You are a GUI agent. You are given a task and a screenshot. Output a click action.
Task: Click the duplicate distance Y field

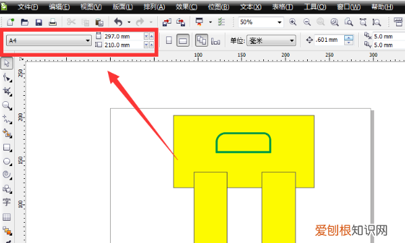[389, 45]
